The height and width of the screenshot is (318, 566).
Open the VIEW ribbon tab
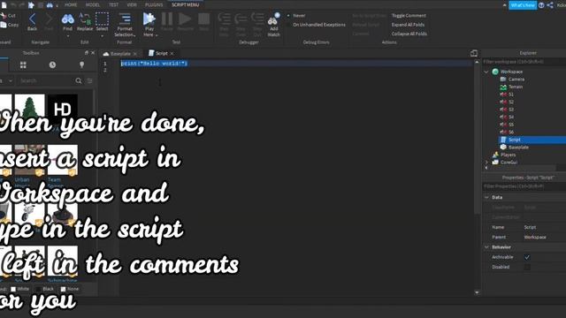132,5
